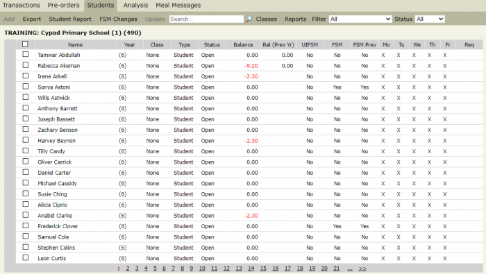The height and width of the screenshot is (274, 486).
Task: Click Anabel Clarke's -2.30 balance
Action: click(251, 216)
